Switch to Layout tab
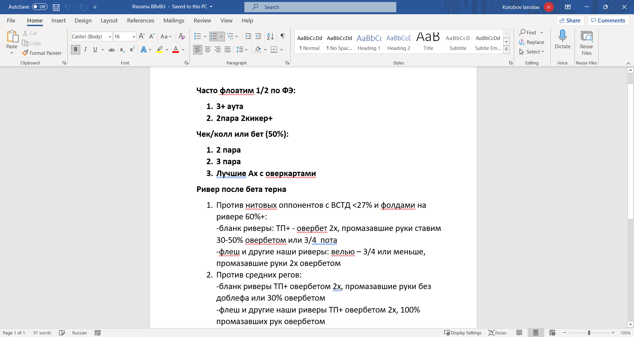 [109, 20]
